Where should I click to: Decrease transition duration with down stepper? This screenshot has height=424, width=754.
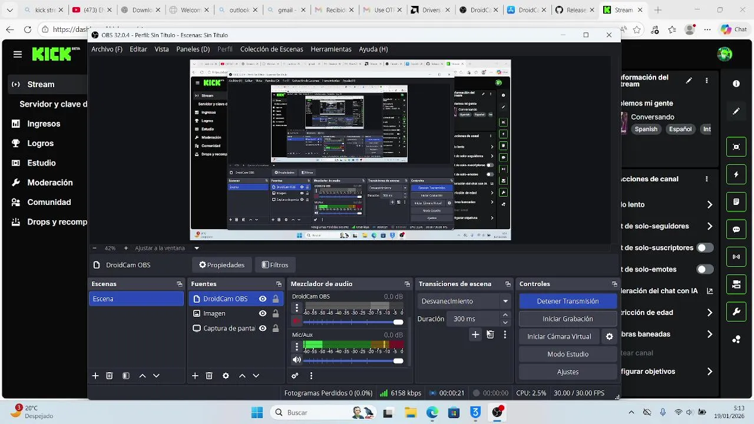(505, 323)
